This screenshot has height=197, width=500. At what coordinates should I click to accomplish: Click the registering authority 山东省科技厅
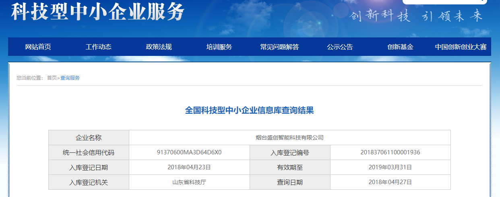tap(189, 182)
